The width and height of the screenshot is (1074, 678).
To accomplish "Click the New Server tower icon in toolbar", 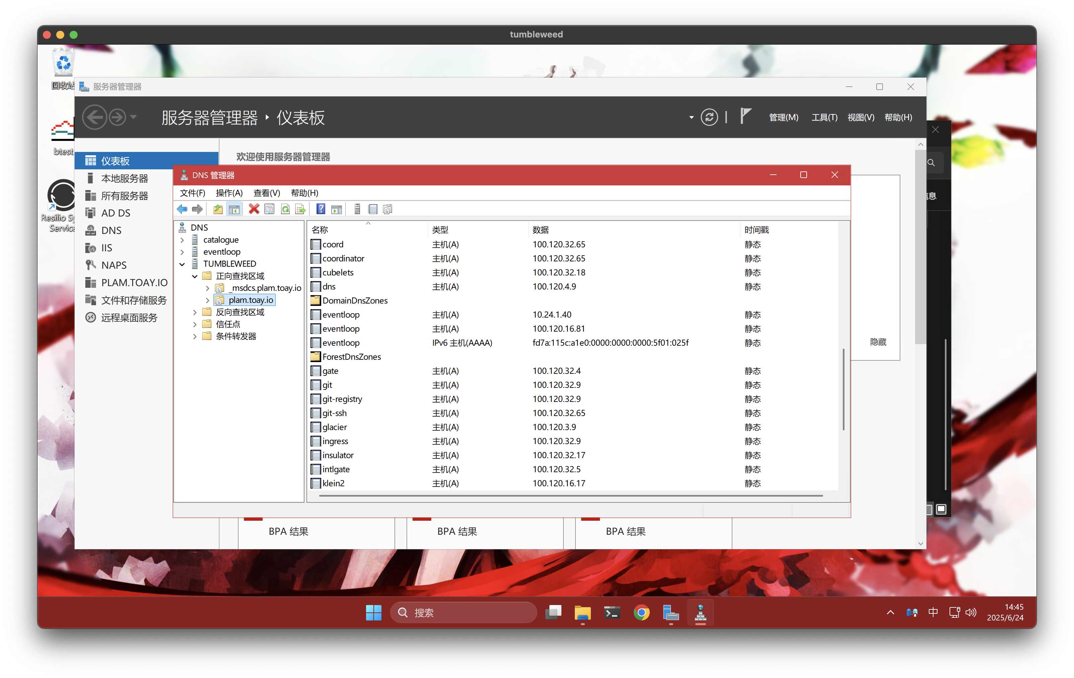I will pyautogui.click(x=357, y=209).
